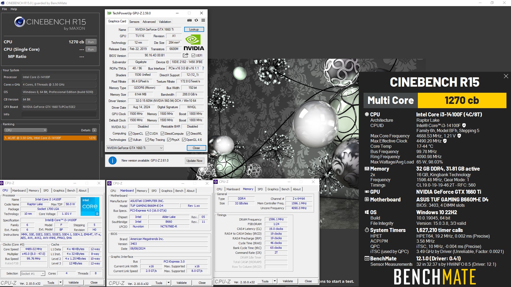Viewport: 511px width, 287px height.
Task: Click the Bus Interface question mark
Action: tap(203, 68)
